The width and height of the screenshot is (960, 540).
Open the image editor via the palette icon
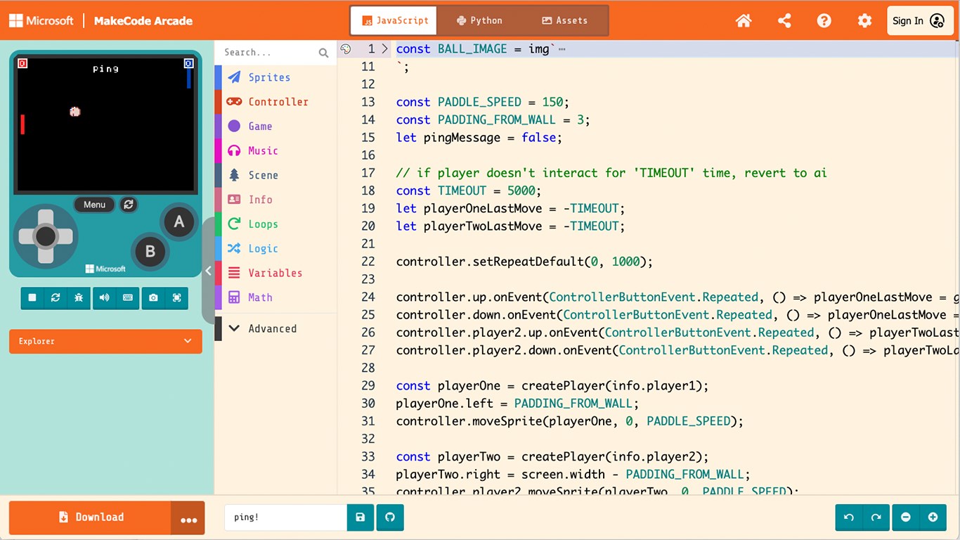[x=345, y=49]
